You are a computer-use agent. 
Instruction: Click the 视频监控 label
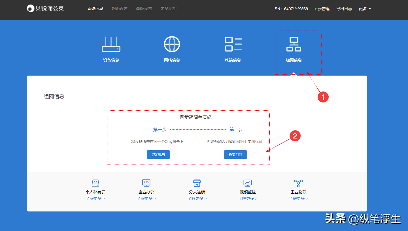[248, 192]
